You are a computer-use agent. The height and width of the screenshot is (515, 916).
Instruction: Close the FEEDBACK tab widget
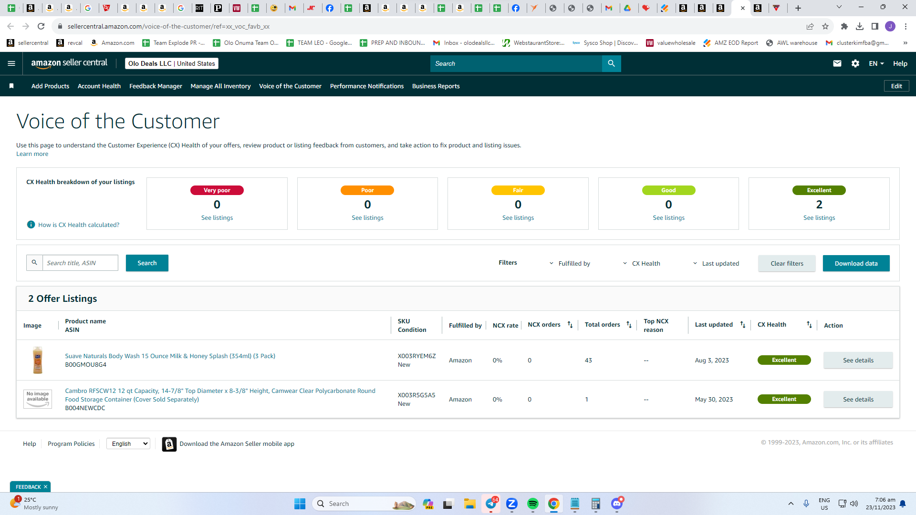tap(45, 487)
